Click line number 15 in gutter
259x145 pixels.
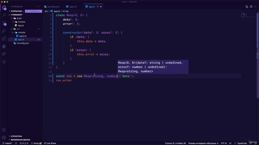click(x=50, y=76)
